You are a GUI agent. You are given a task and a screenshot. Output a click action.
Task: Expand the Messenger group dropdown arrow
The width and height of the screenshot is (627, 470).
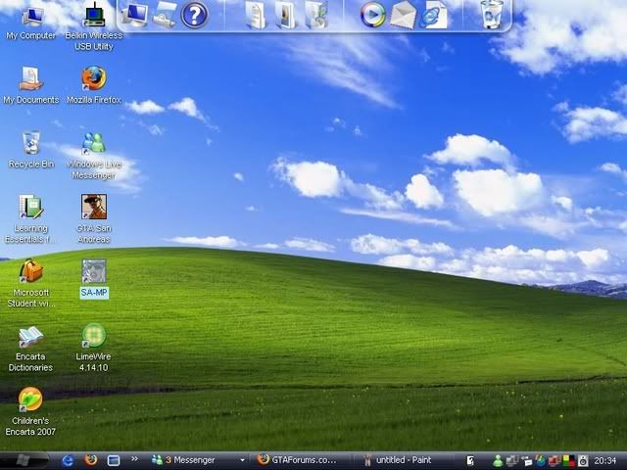click(242, 460)
